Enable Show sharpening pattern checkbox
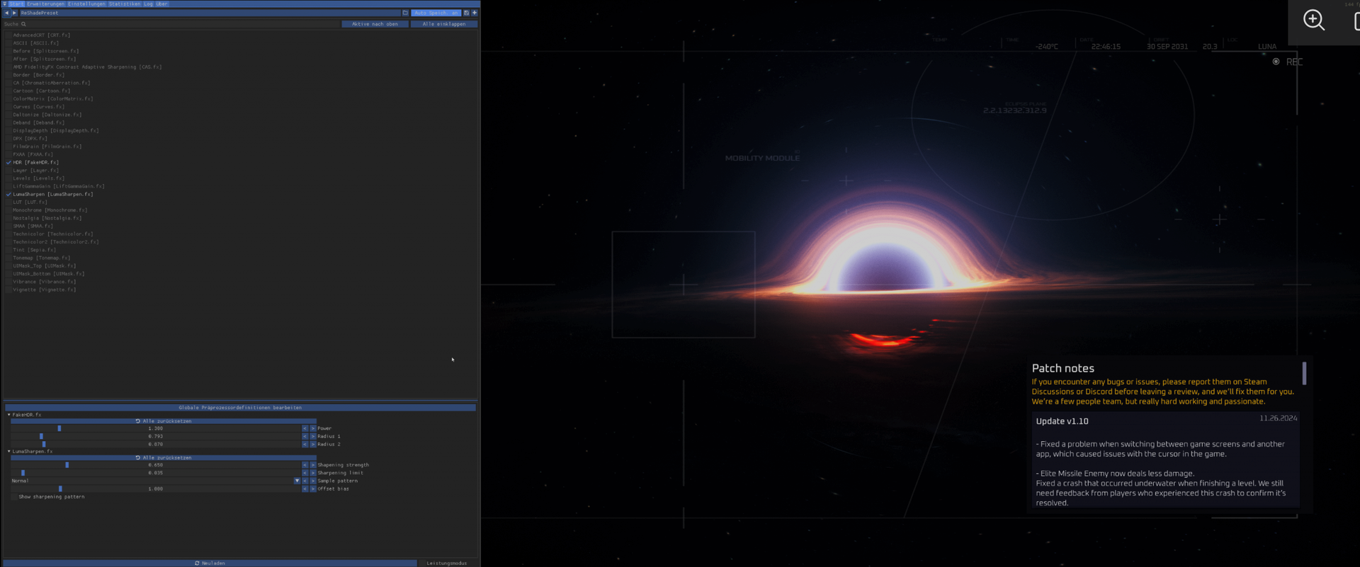1360x567 pixels. click(x=14, y=497)
